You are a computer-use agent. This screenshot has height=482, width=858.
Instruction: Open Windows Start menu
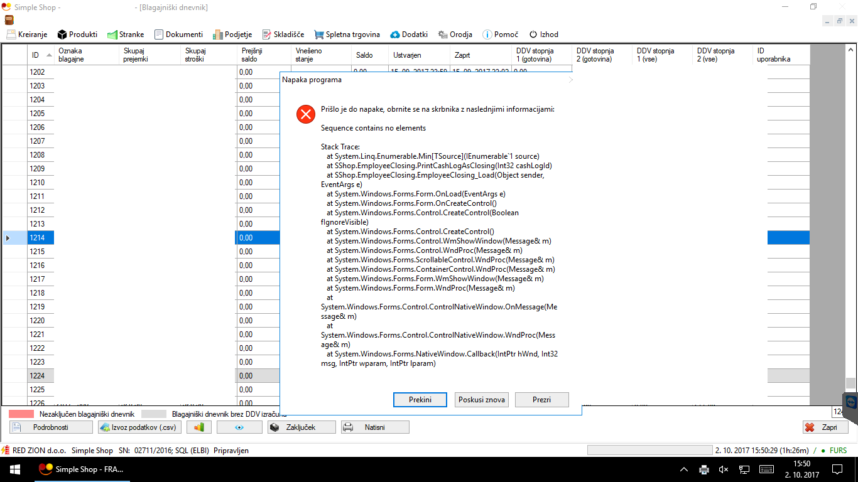[x=14, y=469]
